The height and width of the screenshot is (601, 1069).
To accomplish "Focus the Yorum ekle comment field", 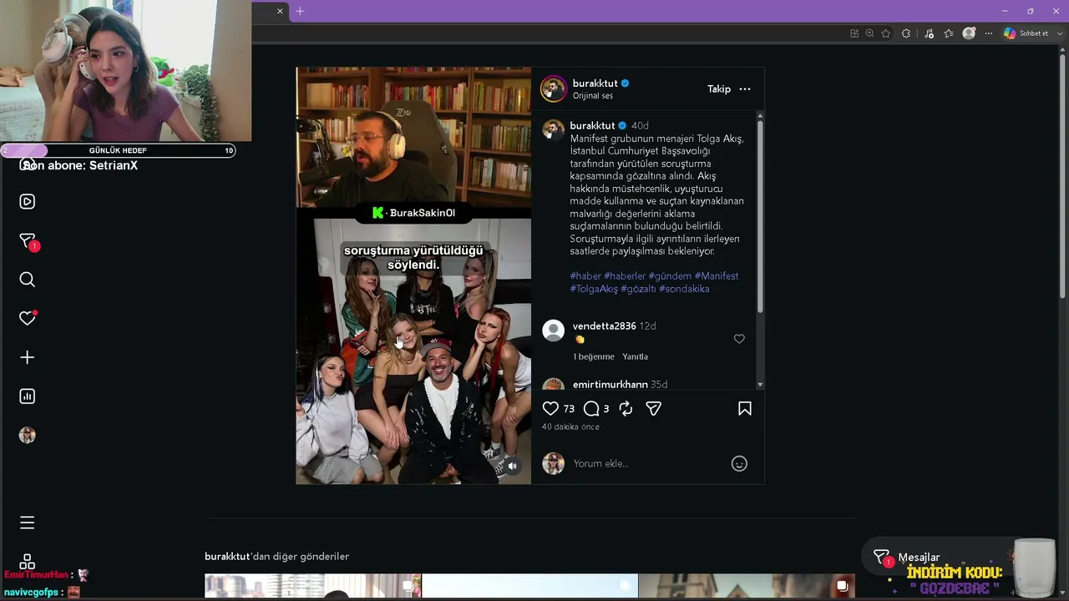I will 647,463.
